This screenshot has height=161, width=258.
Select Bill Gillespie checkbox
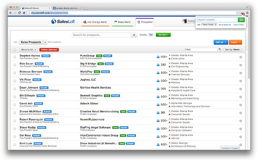click(x=15, y=97)
